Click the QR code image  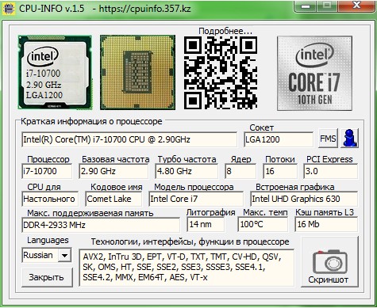point(220,73)
